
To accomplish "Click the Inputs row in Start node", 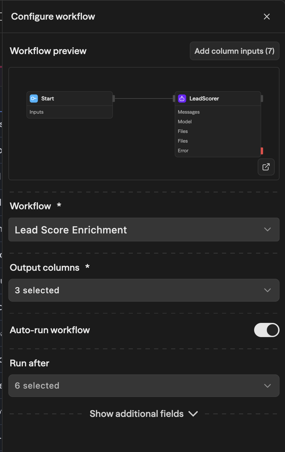I will (x=69, y=112).
